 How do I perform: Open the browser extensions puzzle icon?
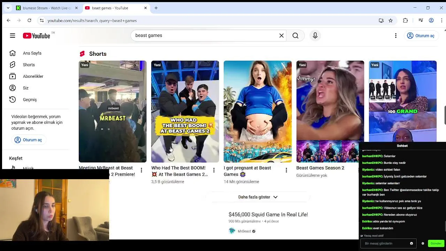pyautogui.click(x=405, y=21)
